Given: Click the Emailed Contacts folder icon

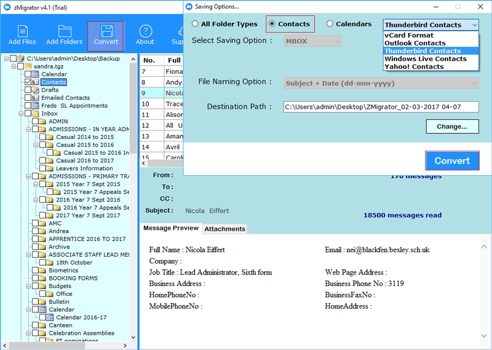Looking at the screenshot, I should [35, 98].
